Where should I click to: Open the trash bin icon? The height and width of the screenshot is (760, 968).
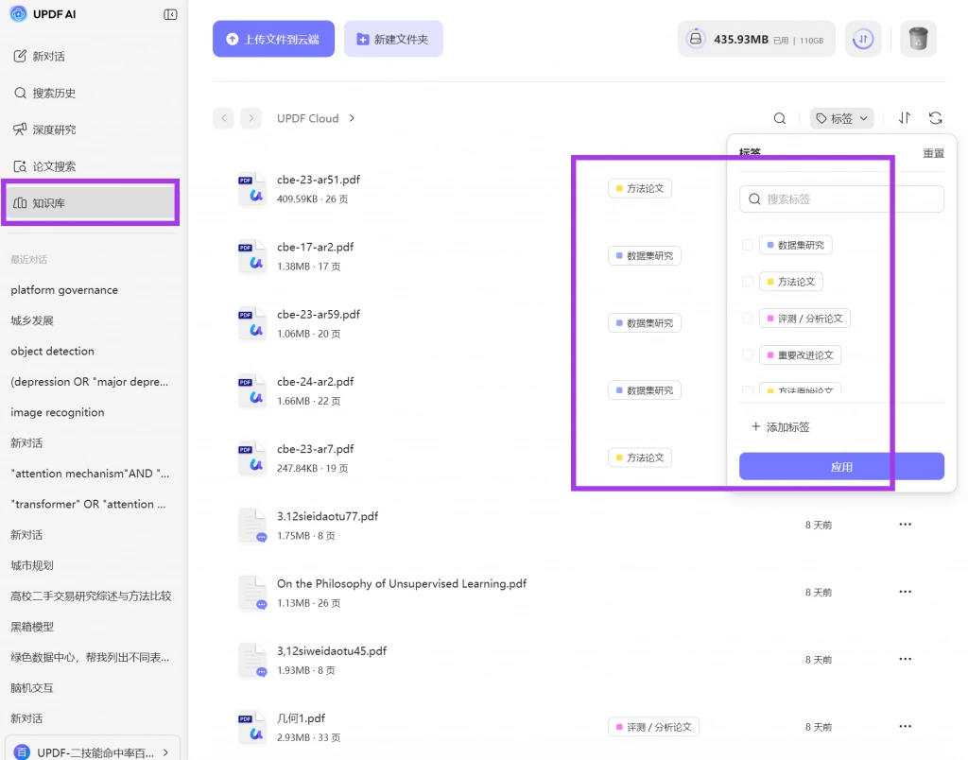pyautogui.click(x=918, y=39)
